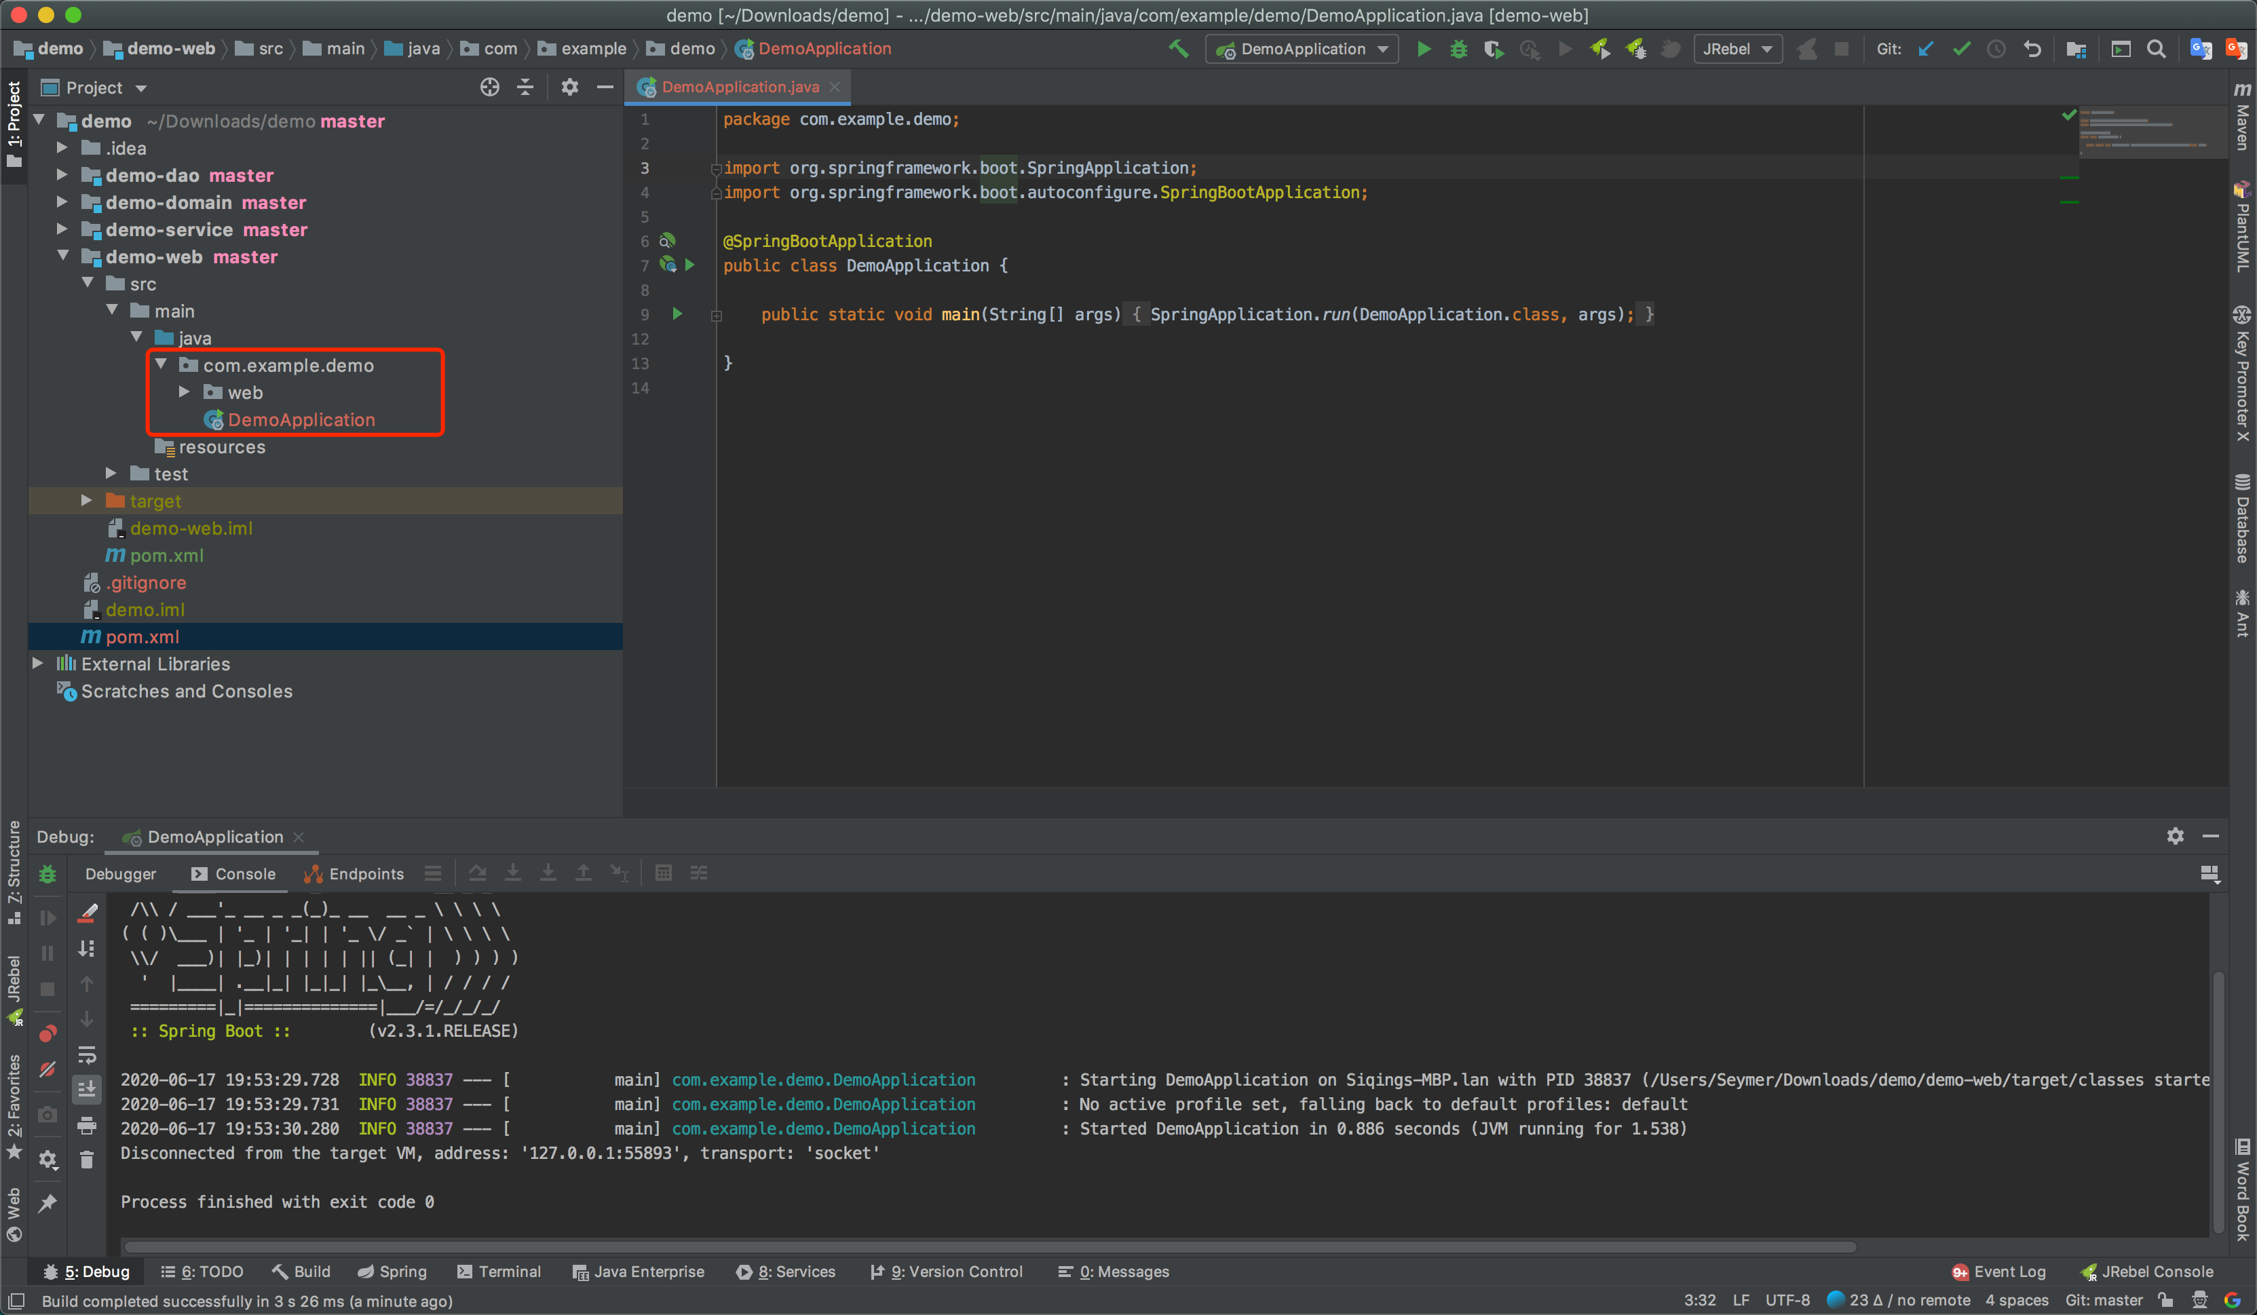Open DemoApplication run configuration dropdown
The image size is (2257, 1315).
1302,50
